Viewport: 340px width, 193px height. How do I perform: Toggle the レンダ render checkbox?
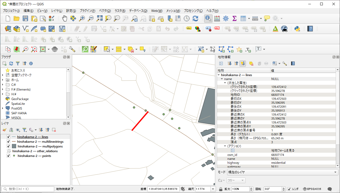pyautogui.click(x=290, y=189)
